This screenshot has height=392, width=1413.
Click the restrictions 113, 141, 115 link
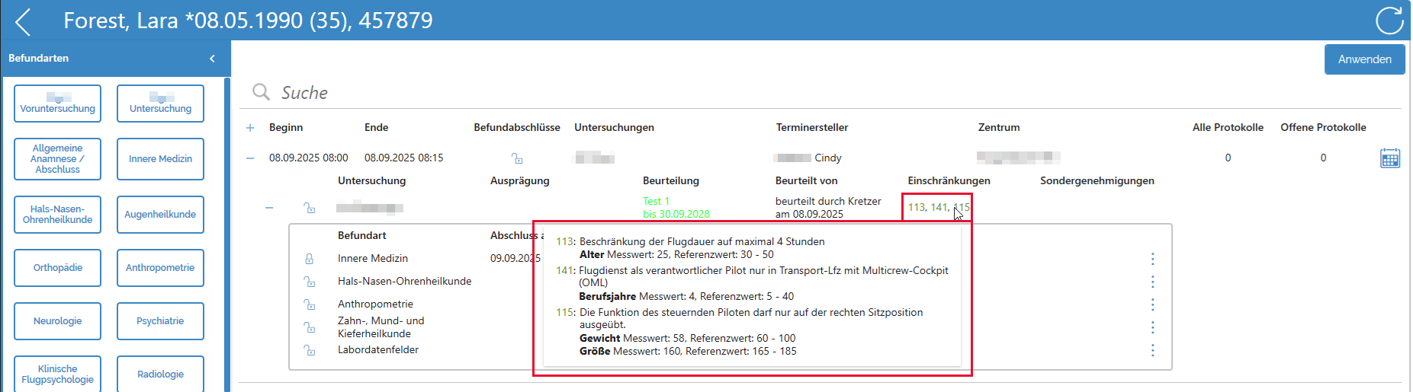point(939,207)
